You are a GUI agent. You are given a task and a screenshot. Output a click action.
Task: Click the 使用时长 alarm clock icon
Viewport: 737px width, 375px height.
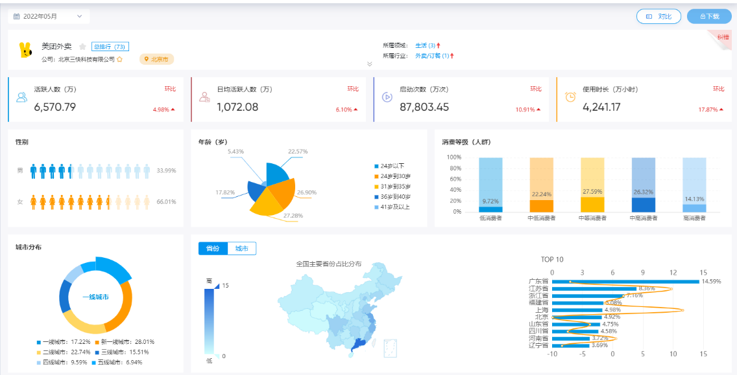coord(570,97)
